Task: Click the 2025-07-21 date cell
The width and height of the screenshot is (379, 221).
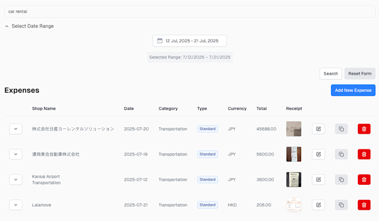Action: pos(135,205)
